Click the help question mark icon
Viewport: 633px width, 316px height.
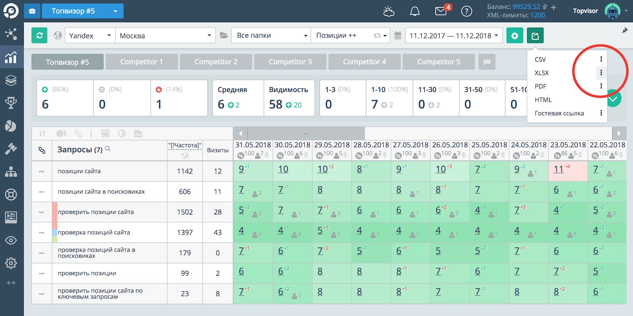tap(466, 11)
